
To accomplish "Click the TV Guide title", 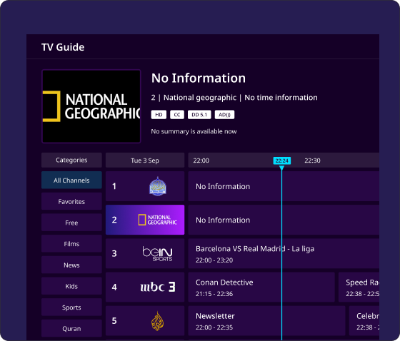I will (63, 47).
